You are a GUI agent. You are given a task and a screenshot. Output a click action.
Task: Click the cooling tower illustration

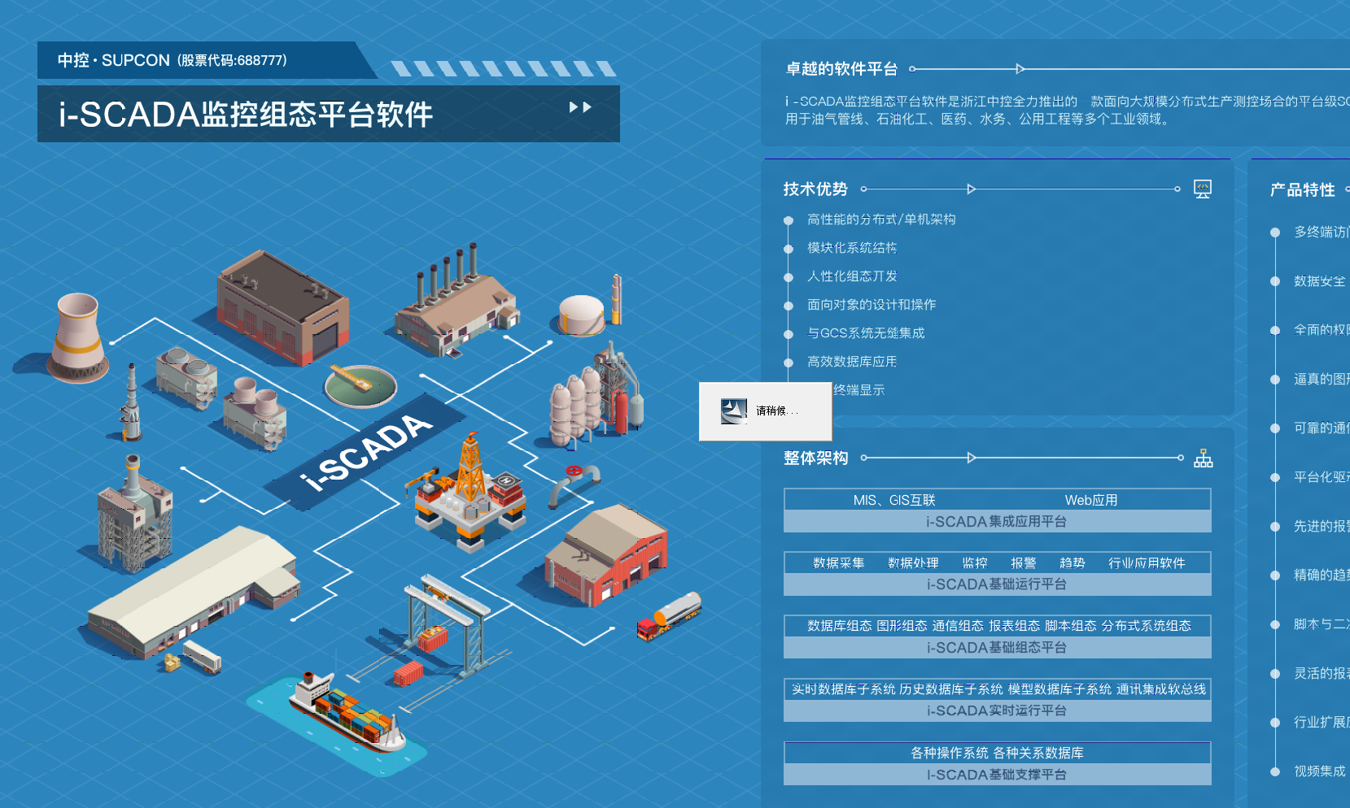(x=79, y=337)
